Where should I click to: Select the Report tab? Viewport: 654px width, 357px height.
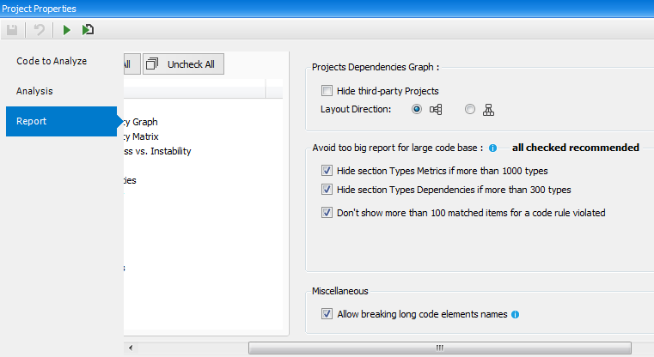click(x=32, y=121)
